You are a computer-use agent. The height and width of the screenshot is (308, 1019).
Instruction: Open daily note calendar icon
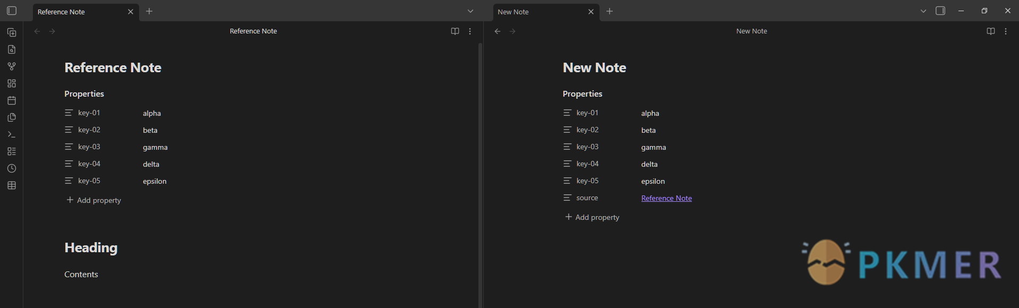(x=12, y=100)
